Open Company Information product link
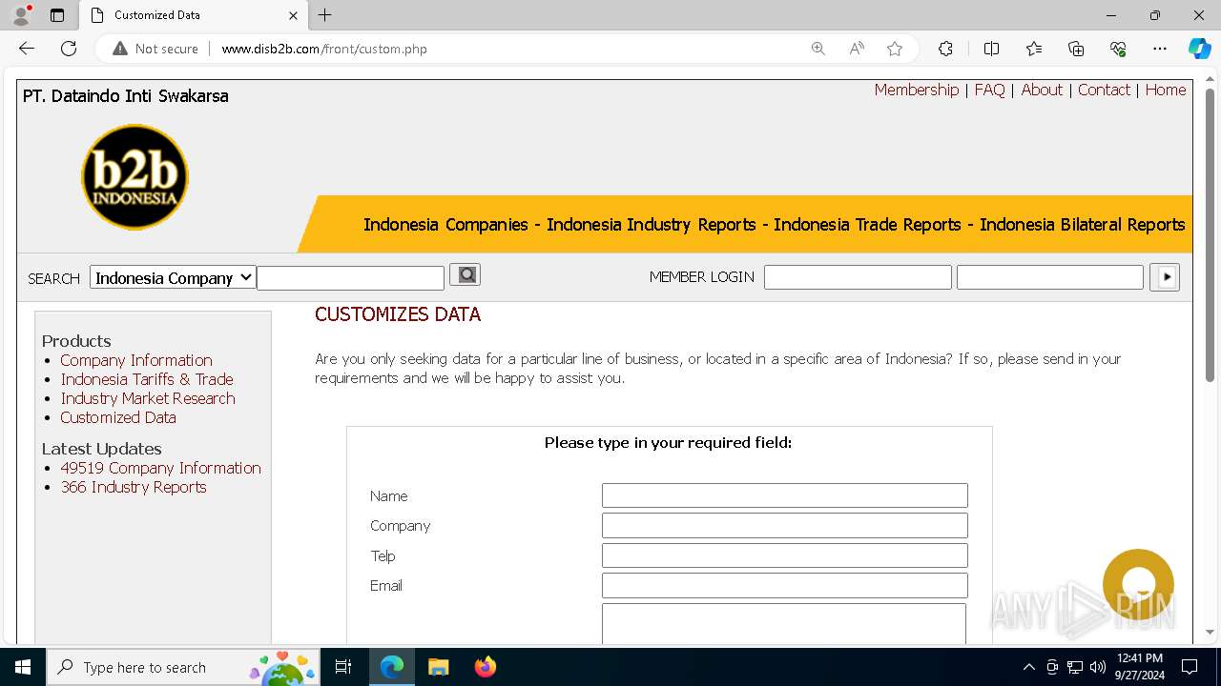Screen dimensions: 1221x686 [x=136, y=360]
